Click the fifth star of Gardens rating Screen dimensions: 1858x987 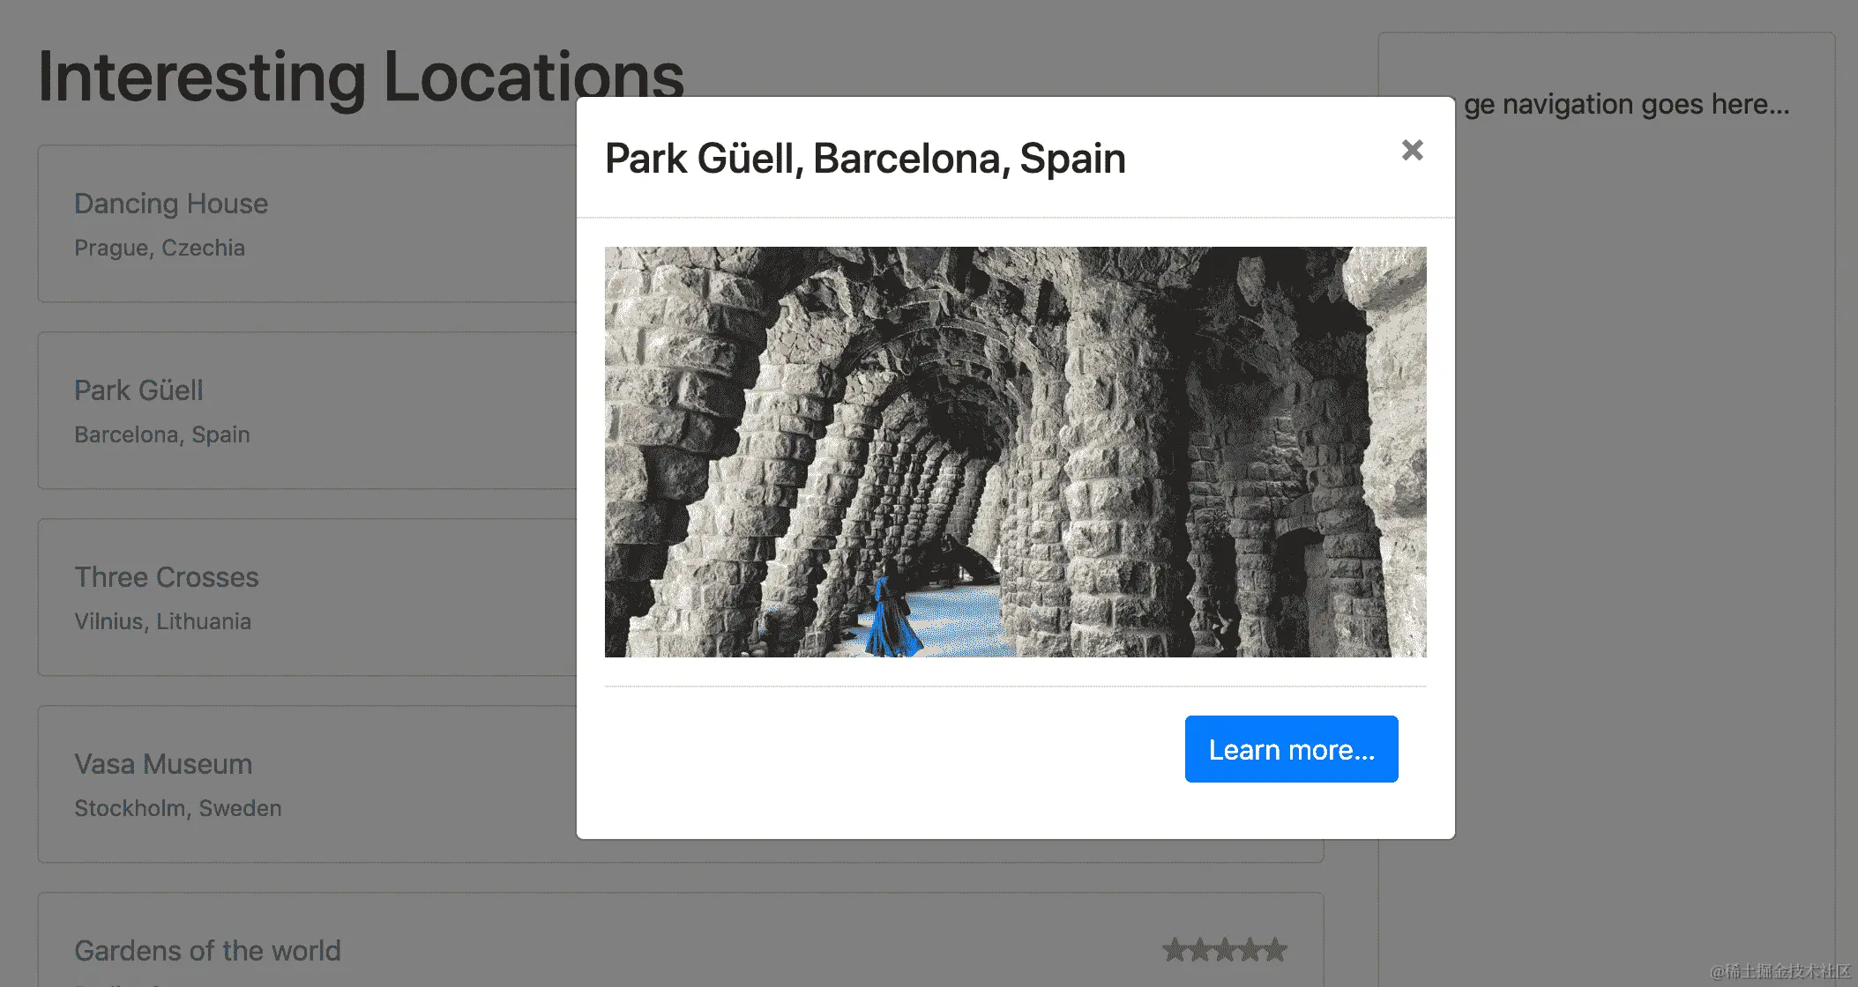point(1276,950)
